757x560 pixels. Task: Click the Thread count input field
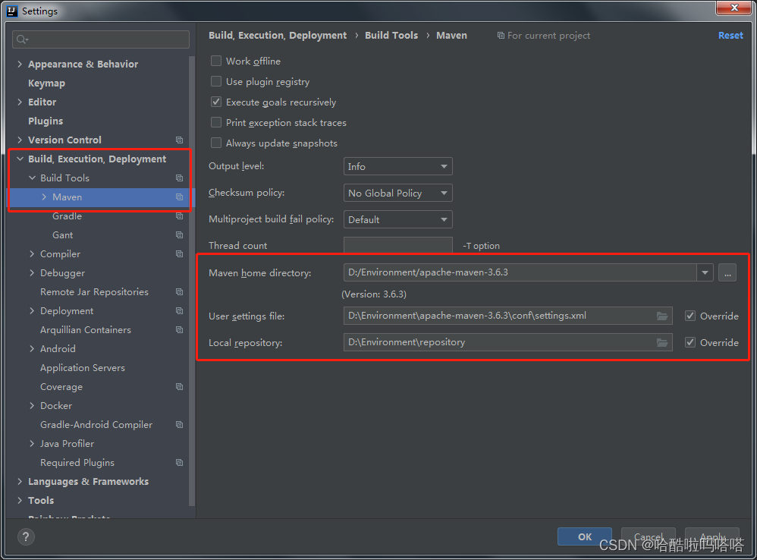[397, 245]
